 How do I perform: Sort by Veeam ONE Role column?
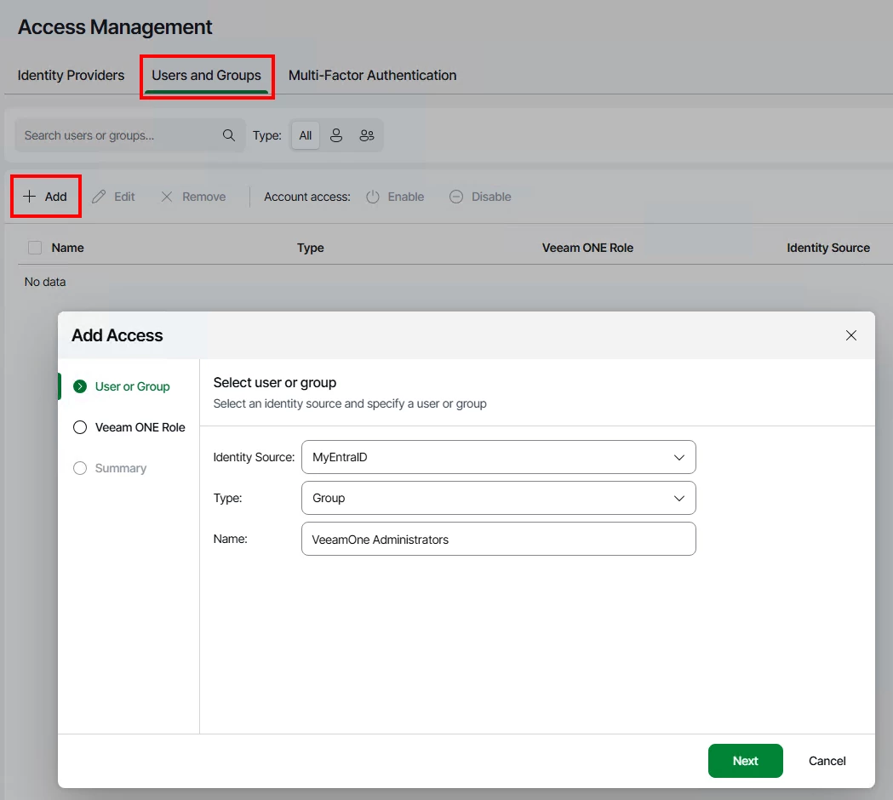[x=587, y=248]
